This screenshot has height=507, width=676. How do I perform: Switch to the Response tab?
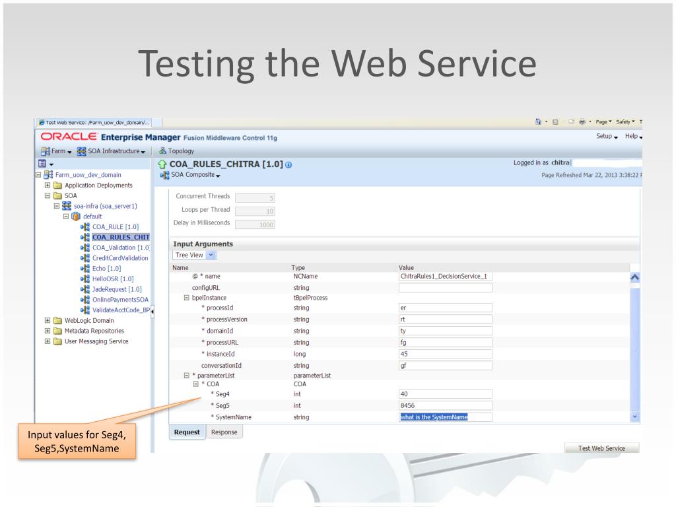click(224, 432)
